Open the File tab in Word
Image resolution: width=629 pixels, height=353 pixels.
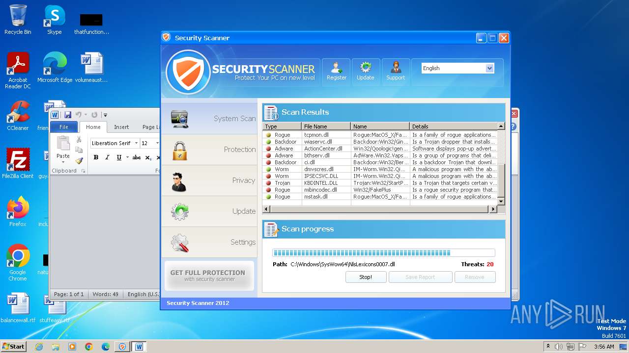coord(64,127)
